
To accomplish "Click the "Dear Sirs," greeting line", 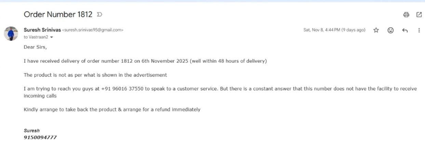I will pyautogui.click(x=35, y=47).
